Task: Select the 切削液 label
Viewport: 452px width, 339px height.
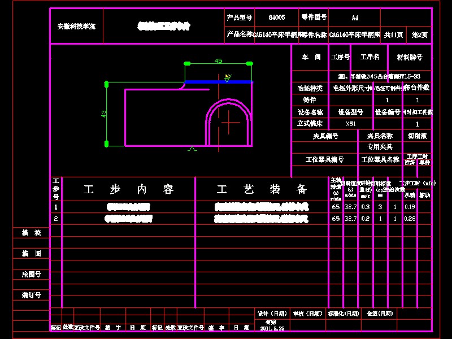Action: pyautogui.click(x=418, y=136)
